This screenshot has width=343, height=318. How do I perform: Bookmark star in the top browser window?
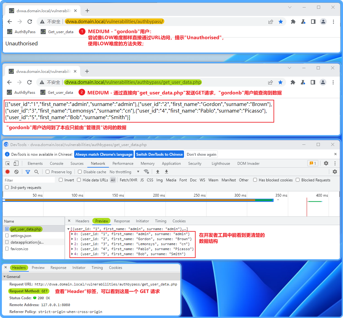281,22
